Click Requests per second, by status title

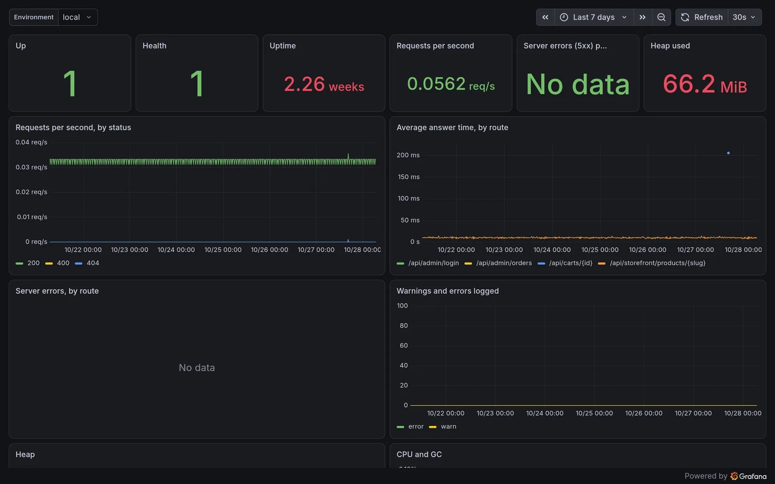[x=73, y=127]
